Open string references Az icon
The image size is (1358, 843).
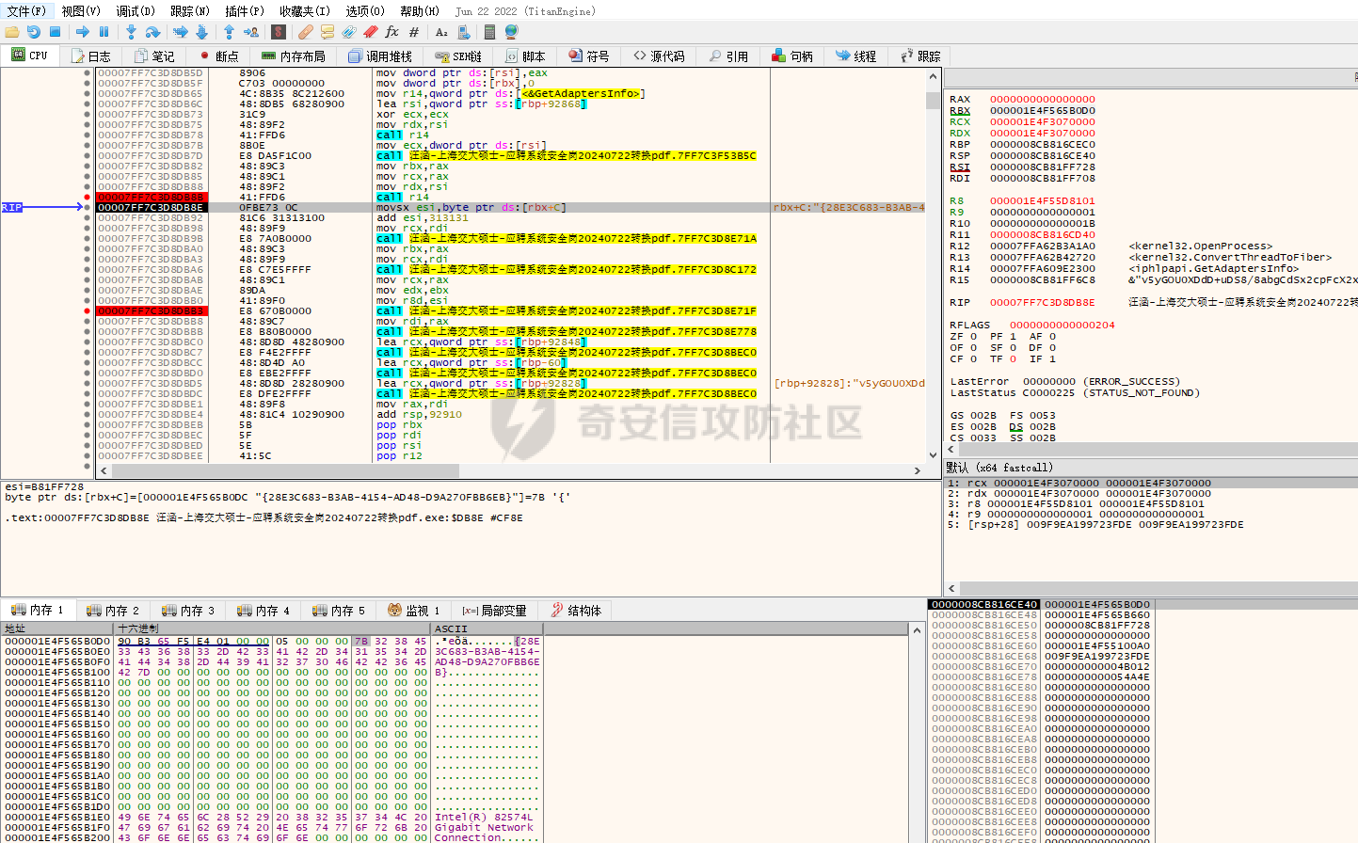click(441, 32)
